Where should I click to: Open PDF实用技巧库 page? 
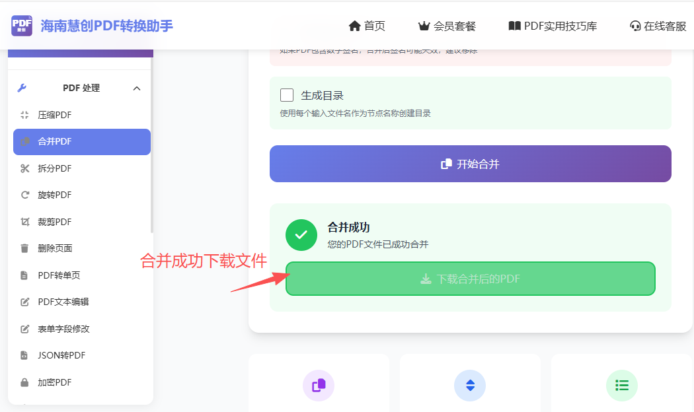(x=553, y=26)
